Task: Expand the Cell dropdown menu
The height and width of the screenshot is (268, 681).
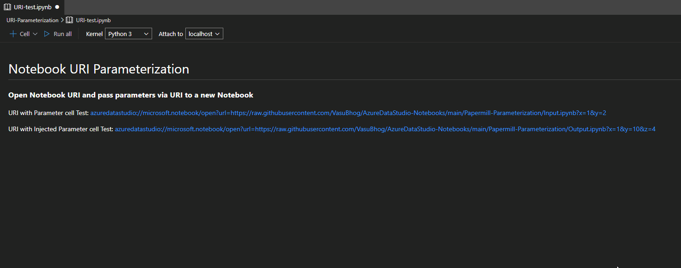Action: [36, 33]
